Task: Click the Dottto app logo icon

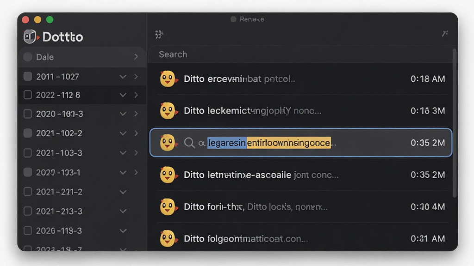Action: tap(31, 36)
